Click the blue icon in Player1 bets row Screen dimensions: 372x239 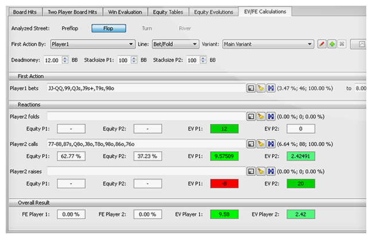tap(271, 88)
